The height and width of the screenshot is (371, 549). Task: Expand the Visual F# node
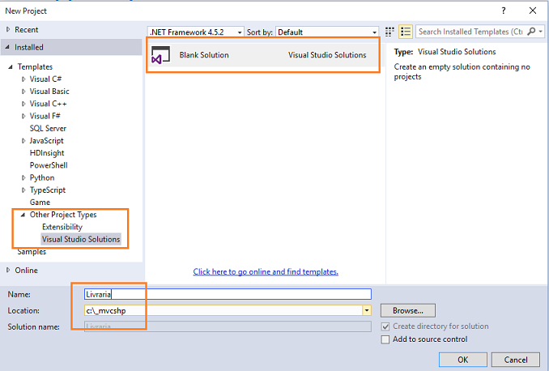(x=23, y=116)
